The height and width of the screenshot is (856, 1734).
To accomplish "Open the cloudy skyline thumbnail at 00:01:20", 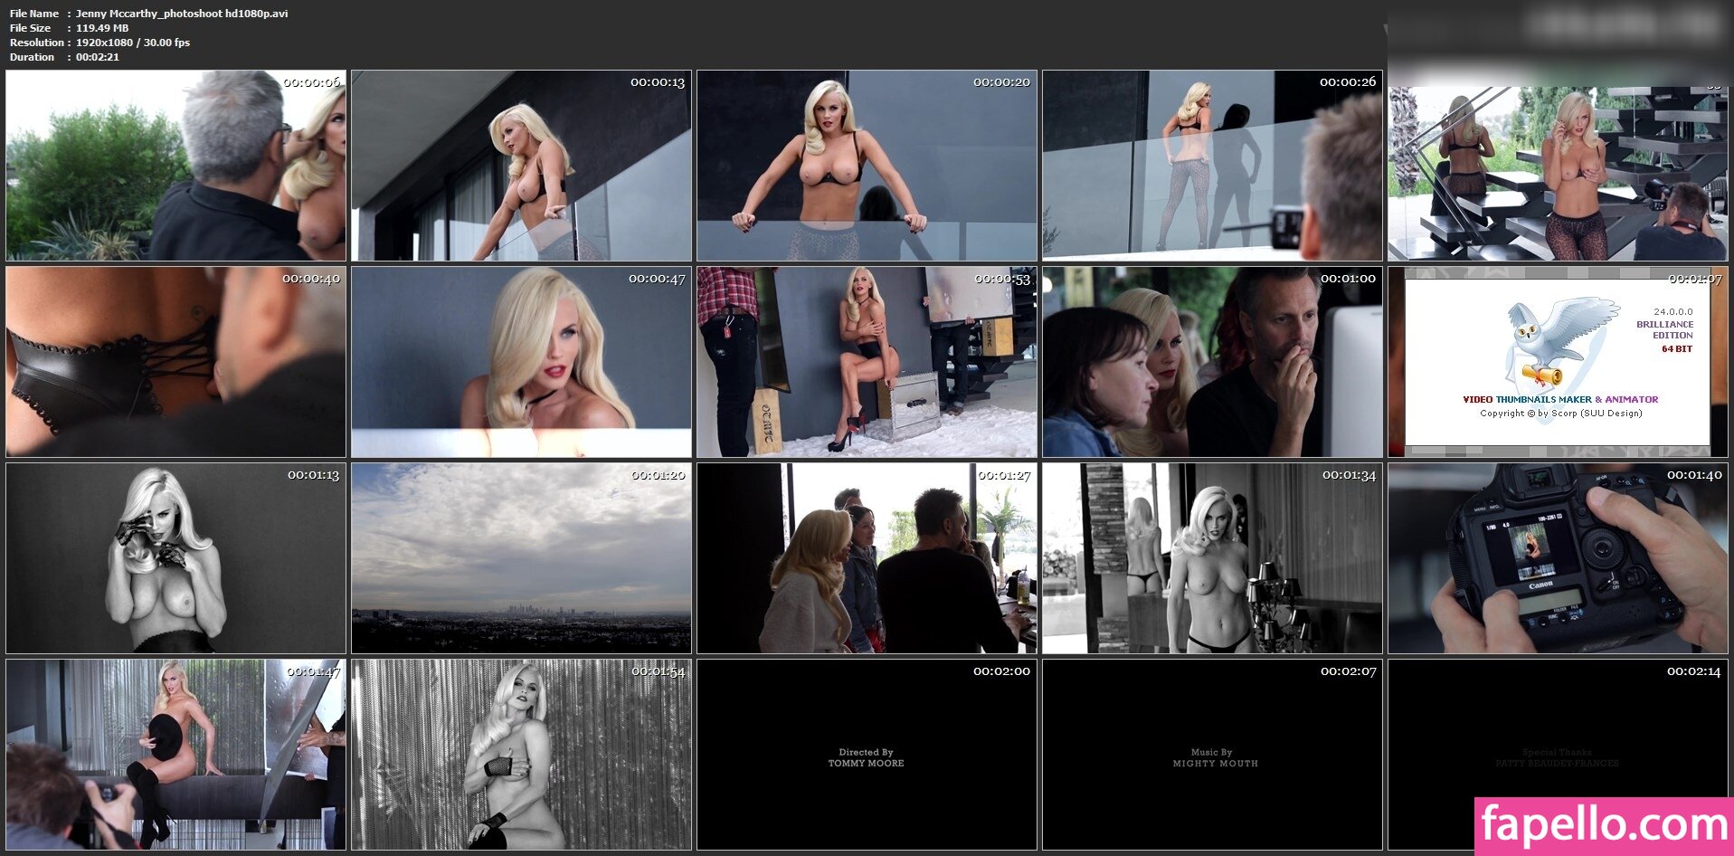I will (521, 558).
